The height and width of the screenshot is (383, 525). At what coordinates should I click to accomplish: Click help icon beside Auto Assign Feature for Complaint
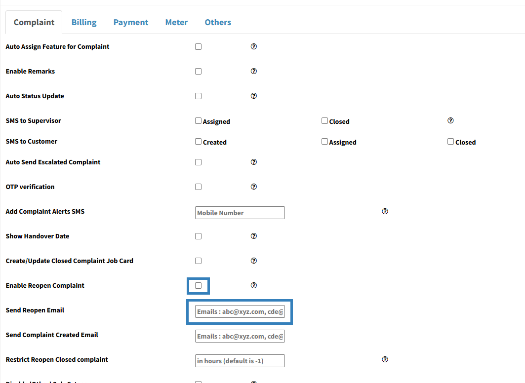point(254,46)
